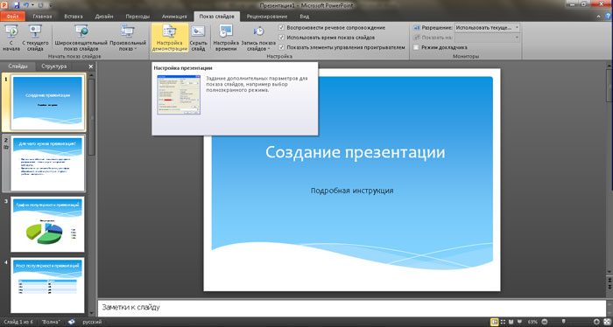Screen dimensions: 613x327
Task: Switch to slide sorter view in status bar
Action: [x=503, y=322]
